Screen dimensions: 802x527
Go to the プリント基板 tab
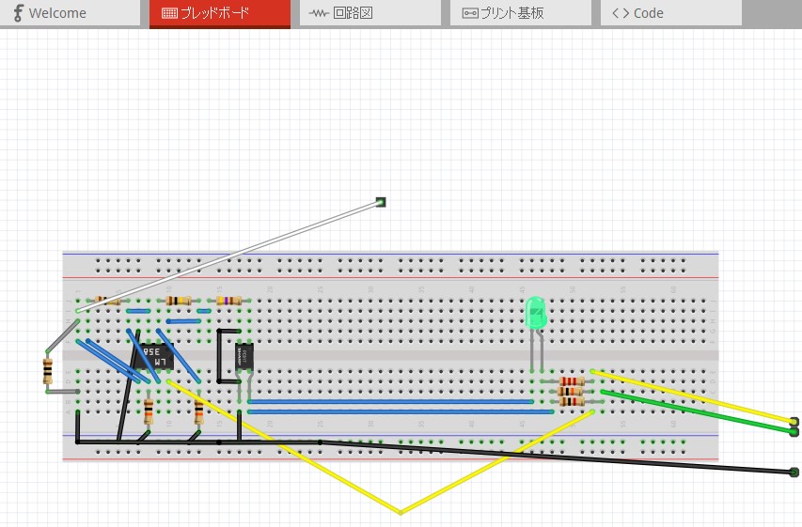click(x=520, y=13)
